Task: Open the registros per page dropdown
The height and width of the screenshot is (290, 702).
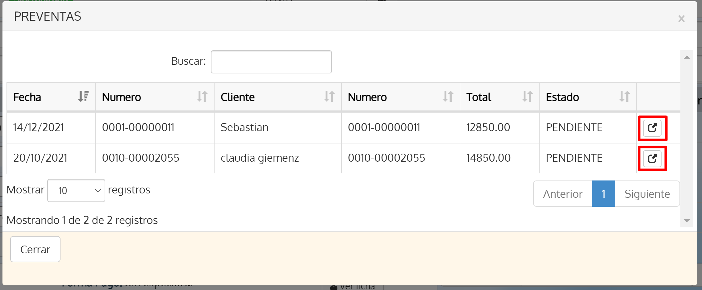Action: click(76, 190)
